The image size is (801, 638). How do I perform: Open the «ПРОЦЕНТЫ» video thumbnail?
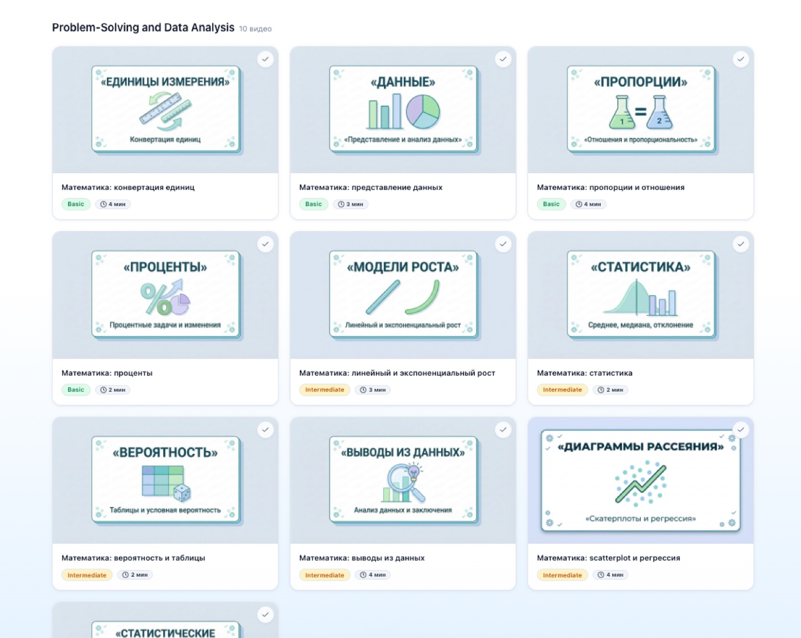pyautogui.click(x=165, y=295)
